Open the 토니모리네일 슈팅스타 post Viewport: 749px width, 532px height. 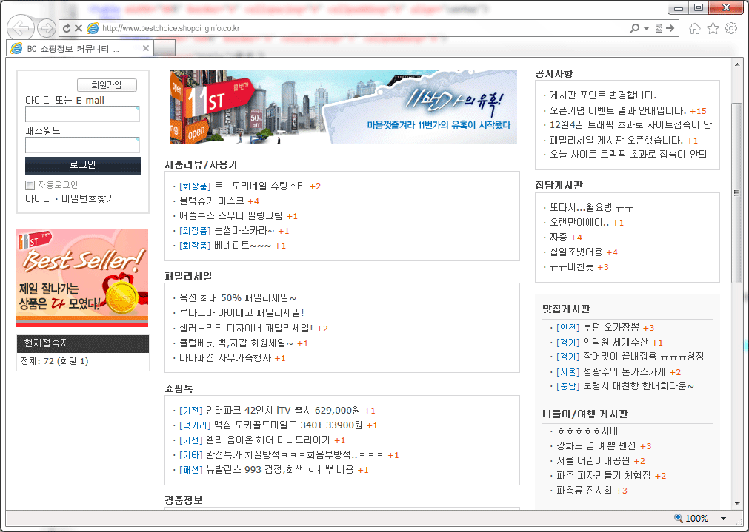[x=260, y=186]
